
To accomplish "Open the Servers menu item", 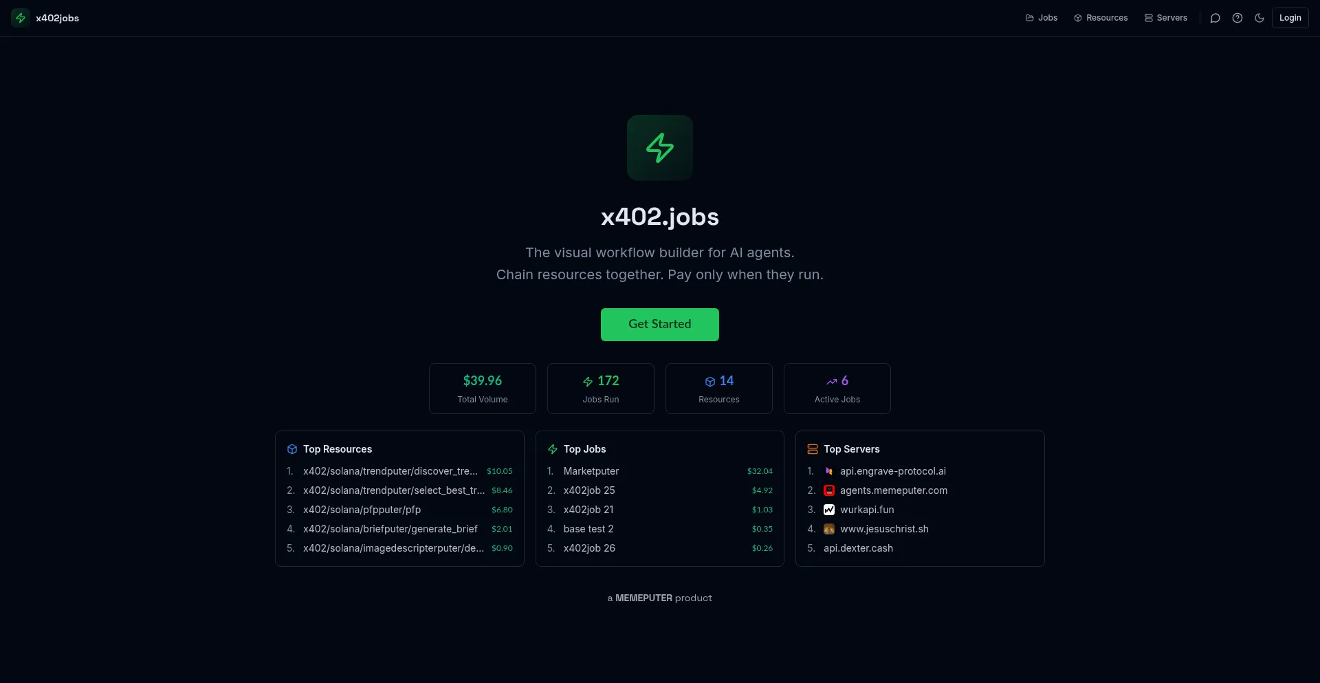I will coord(1171,18).
